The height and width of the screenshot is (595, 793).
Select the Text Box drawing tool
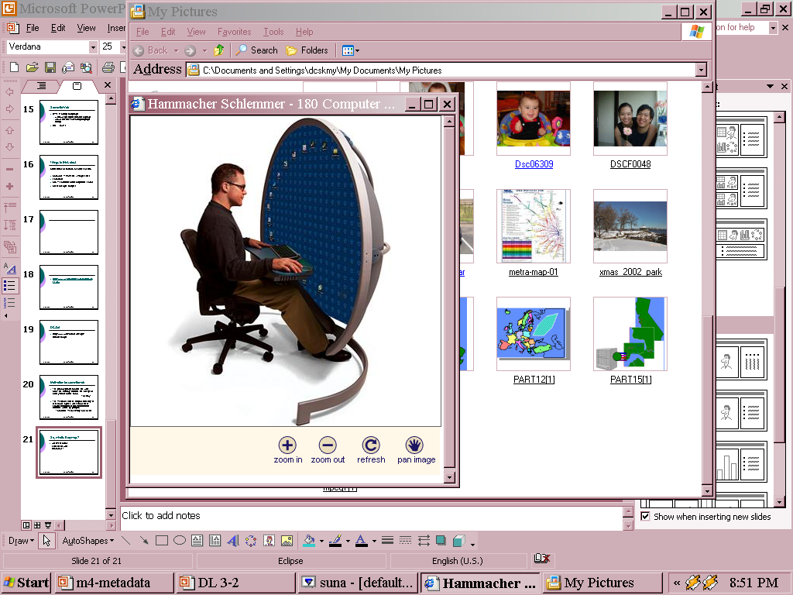tap(197, 541)
